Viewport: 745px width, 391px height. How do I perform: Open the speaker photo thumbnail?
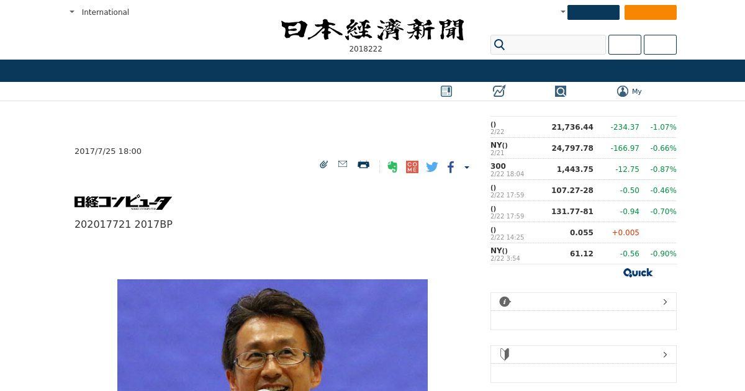(273, 335)
